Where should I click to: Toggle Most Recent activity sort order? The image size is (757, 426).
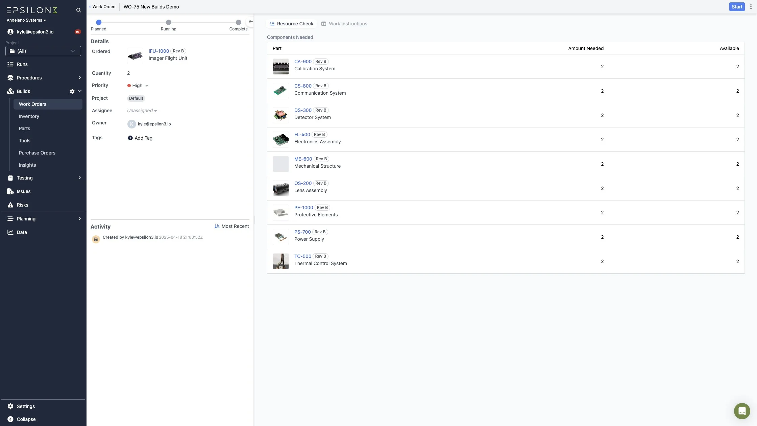231,226
